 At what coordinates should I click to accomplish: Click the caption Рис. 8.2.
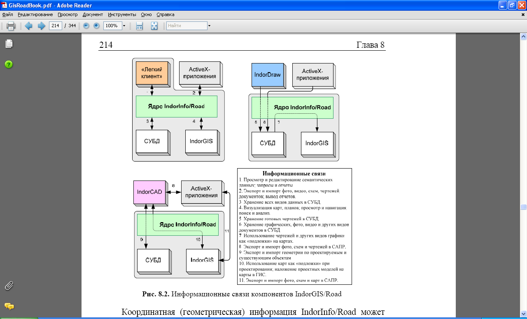pyautogui.click(x=156, y=294)
